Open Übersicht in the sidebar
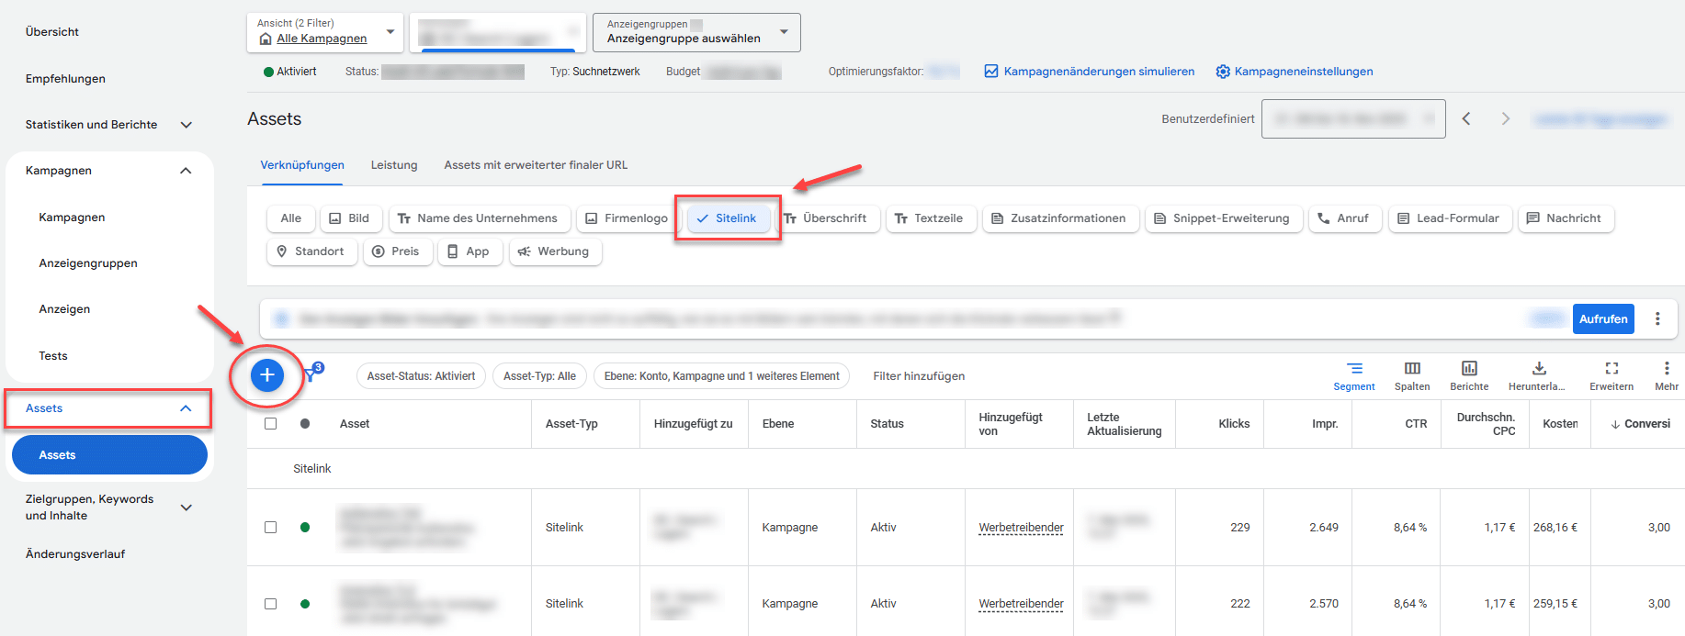The height and width of the screenshot is (636, 1685). tap(52, 32)
